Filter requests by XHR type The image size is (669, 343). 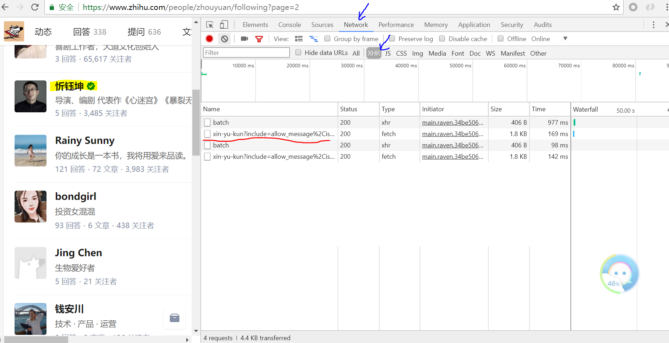(x=374, y=53)
